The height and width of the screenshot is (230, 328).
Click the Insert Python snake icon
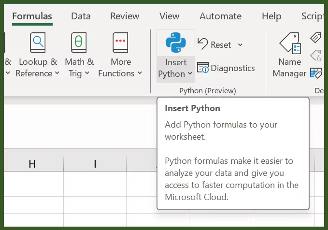pos(175,43)
